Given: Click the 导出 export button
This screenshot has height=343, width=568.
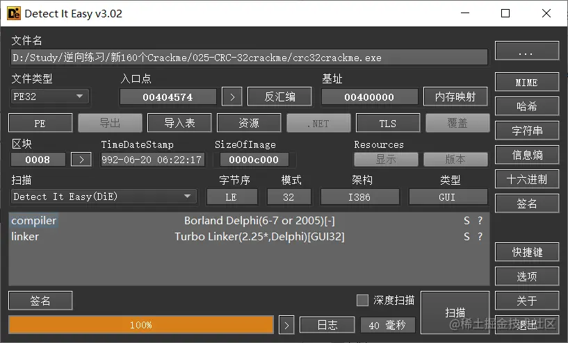Looking at the screenshot, I should [110, 124].
